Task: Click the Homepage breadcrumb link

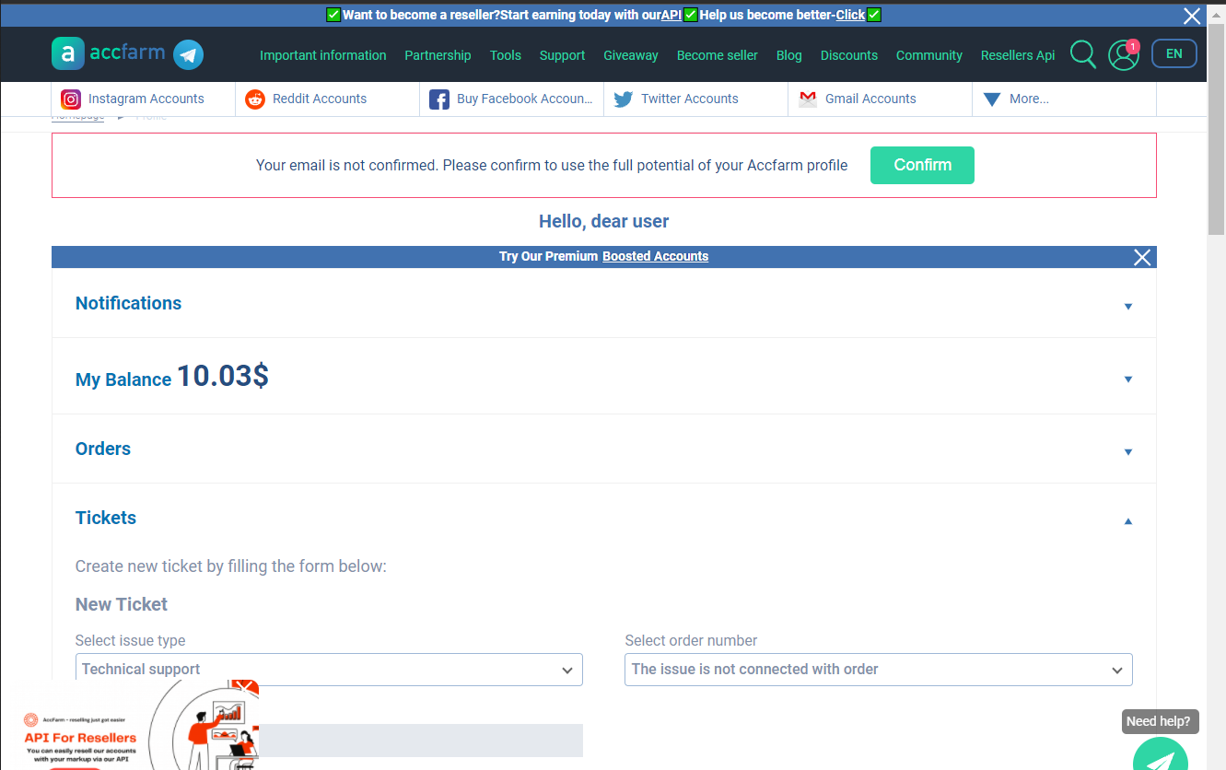Action: [78, 118]
